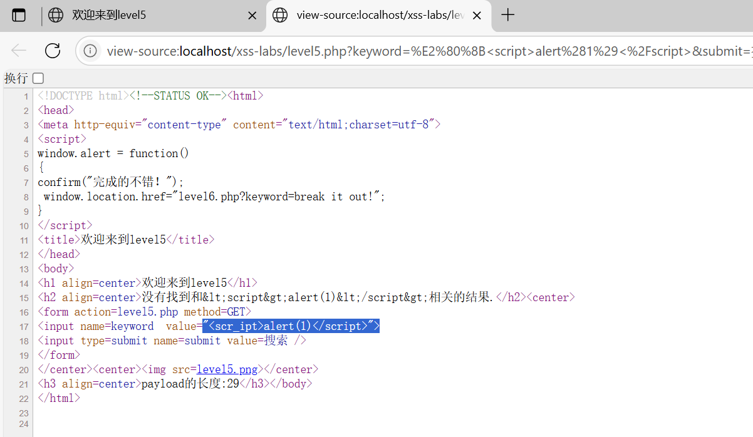Click the <h2 align=center>没有找到和 line
The image size is (753, 437).
(x=306, y=297)
